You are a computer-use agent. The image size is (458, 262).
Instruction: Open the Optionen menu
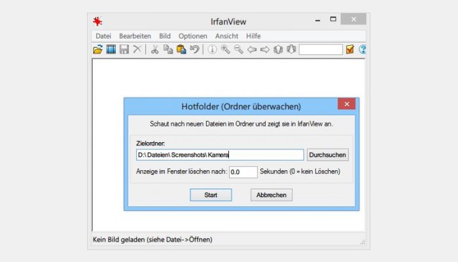(193, 36)
